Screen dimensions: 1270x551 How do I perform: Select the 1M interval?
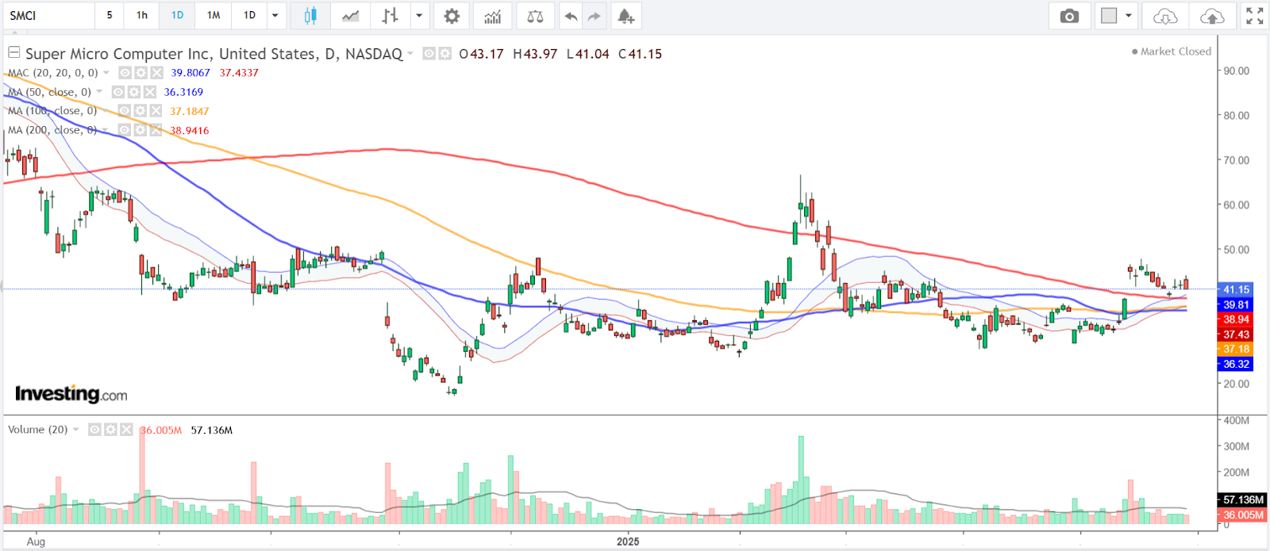214,16
